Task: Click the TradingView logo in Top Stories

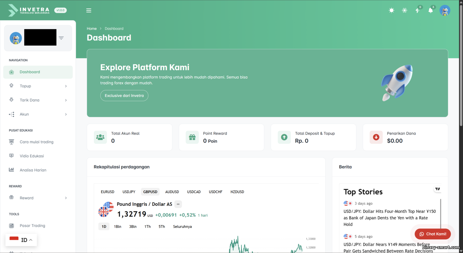Action: 437,189
